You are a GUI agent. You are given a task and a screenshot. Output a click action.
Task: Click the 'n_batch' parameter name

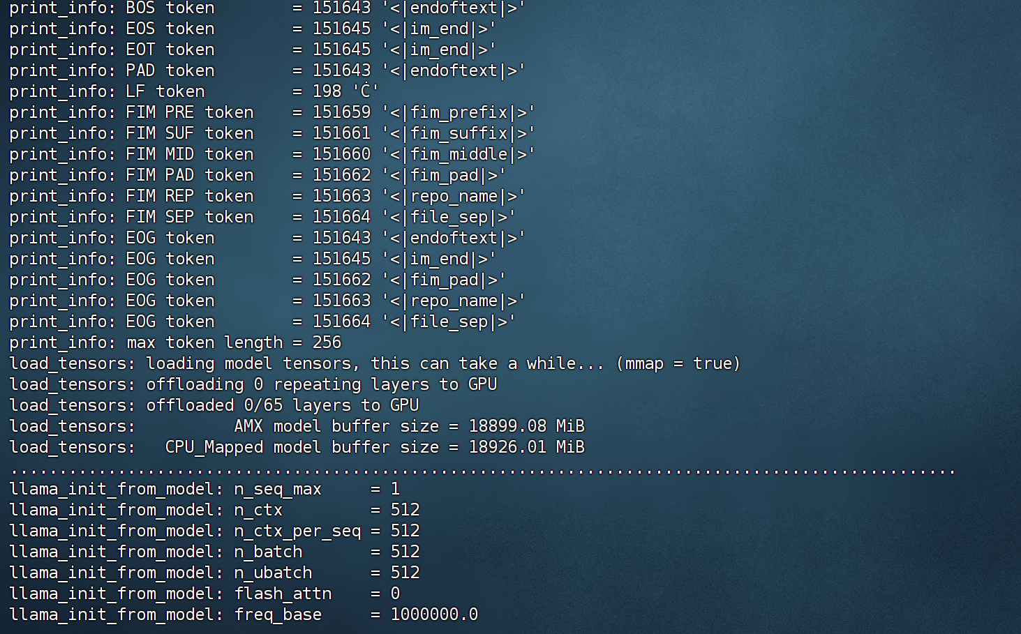[268, 552]
